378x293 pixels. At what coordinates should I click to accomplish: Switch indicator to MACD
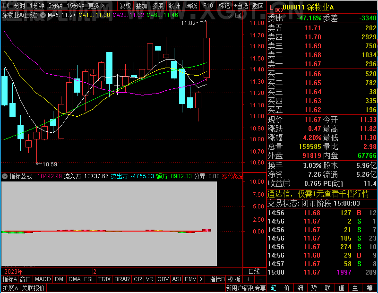pos(43,279)
